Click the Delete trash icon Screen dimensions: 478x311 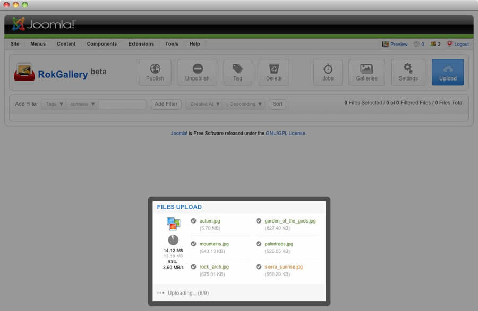point(274,72)
